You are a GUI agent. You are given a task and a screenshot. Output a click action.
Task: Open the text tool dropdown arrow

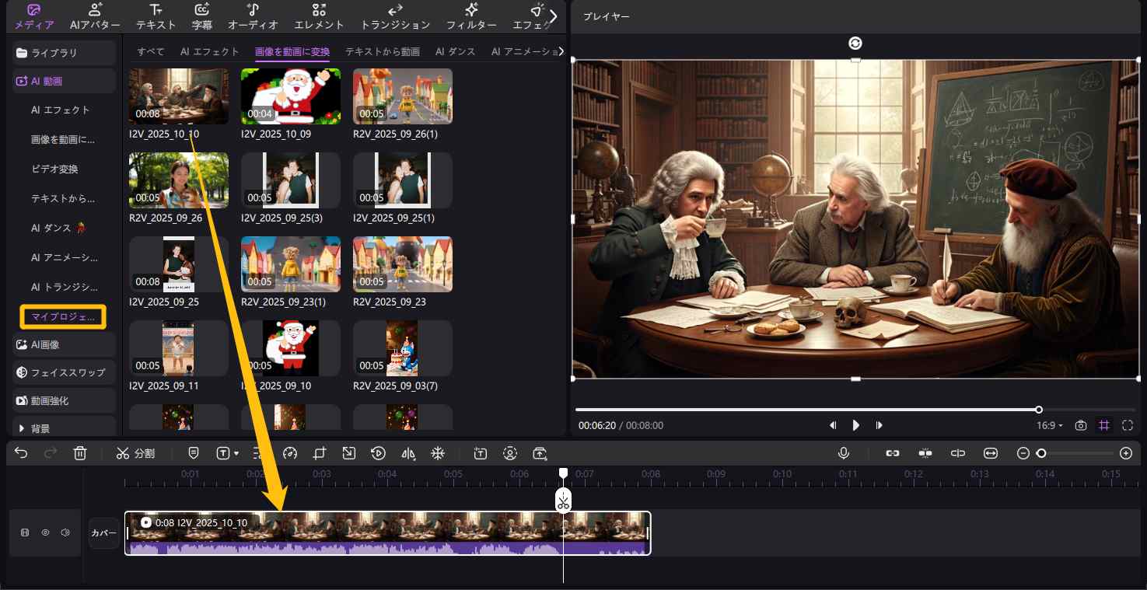236,453
